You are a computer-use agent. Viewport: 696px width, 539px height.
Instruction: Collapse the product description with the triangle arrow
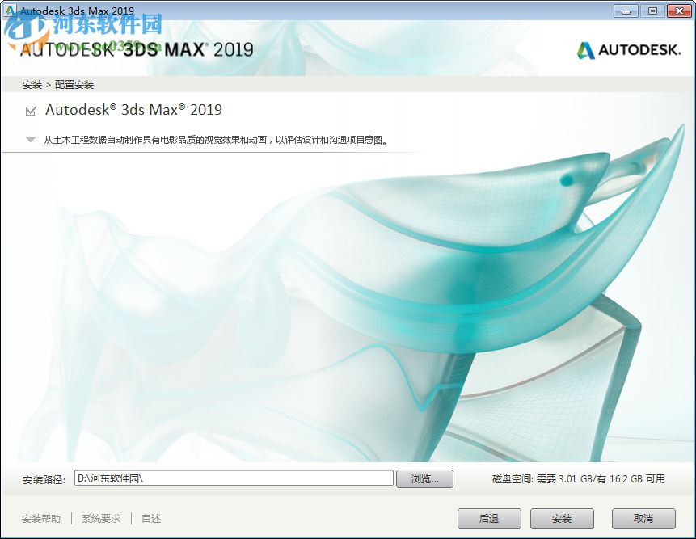tap(30, 137)
